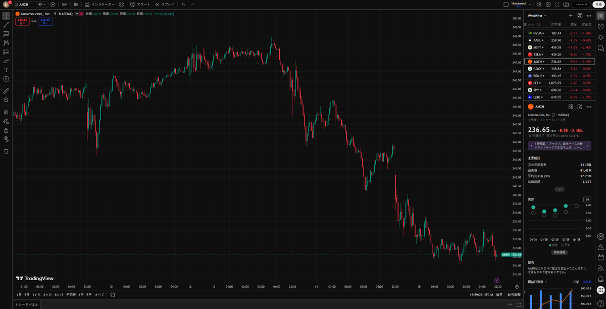The image size is (606, 309).
Task: Switch financials to 年間 annual
Action: [x=576, y=282]
